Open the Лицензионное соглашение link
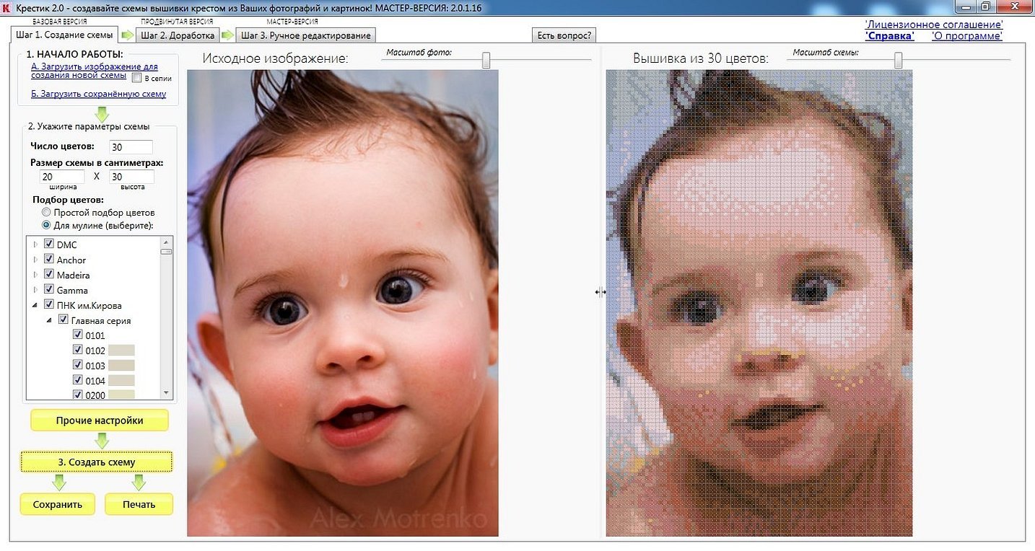The image size is (1035, 551). (934, 25)
